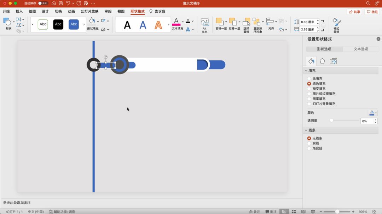This screenshot has width=382, height=214.
Task: Click the Text Fill red A icon
Action: click(x=176, y=22)
